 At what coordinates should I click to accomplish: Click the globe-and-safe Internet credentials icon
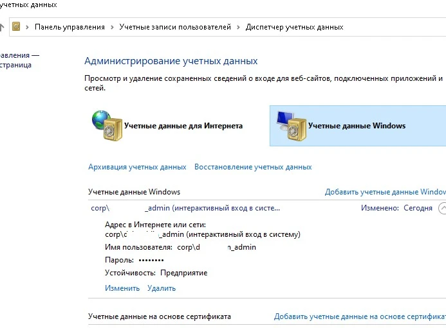pos(103,125)
